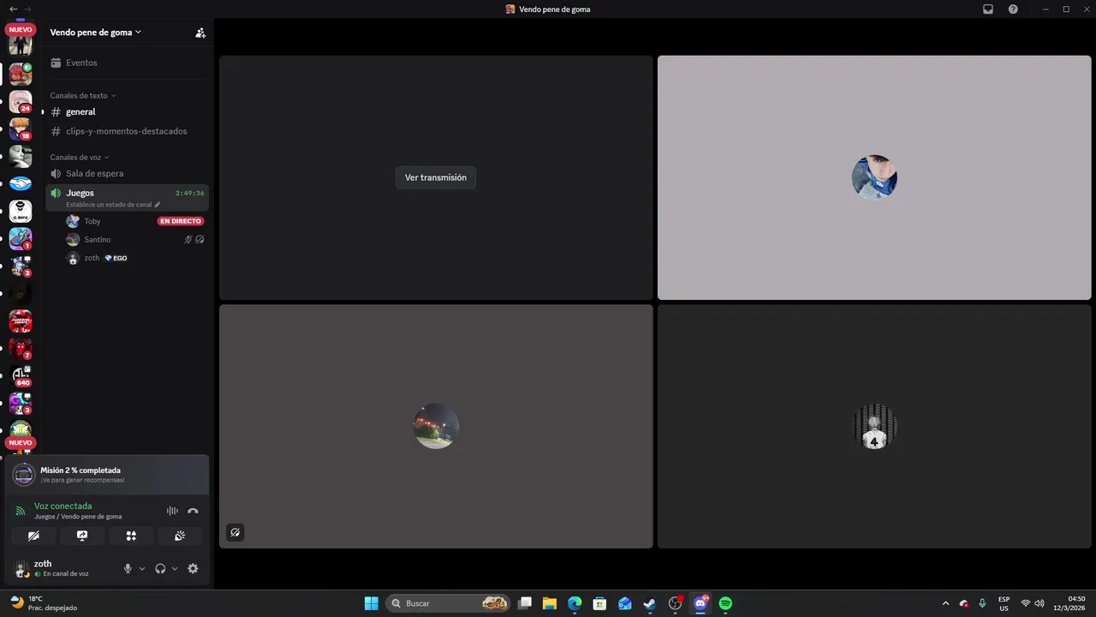Open the soundboard button
Image resolution: width=1096 pixels, height=617 pixels.
tap(180, 536)
